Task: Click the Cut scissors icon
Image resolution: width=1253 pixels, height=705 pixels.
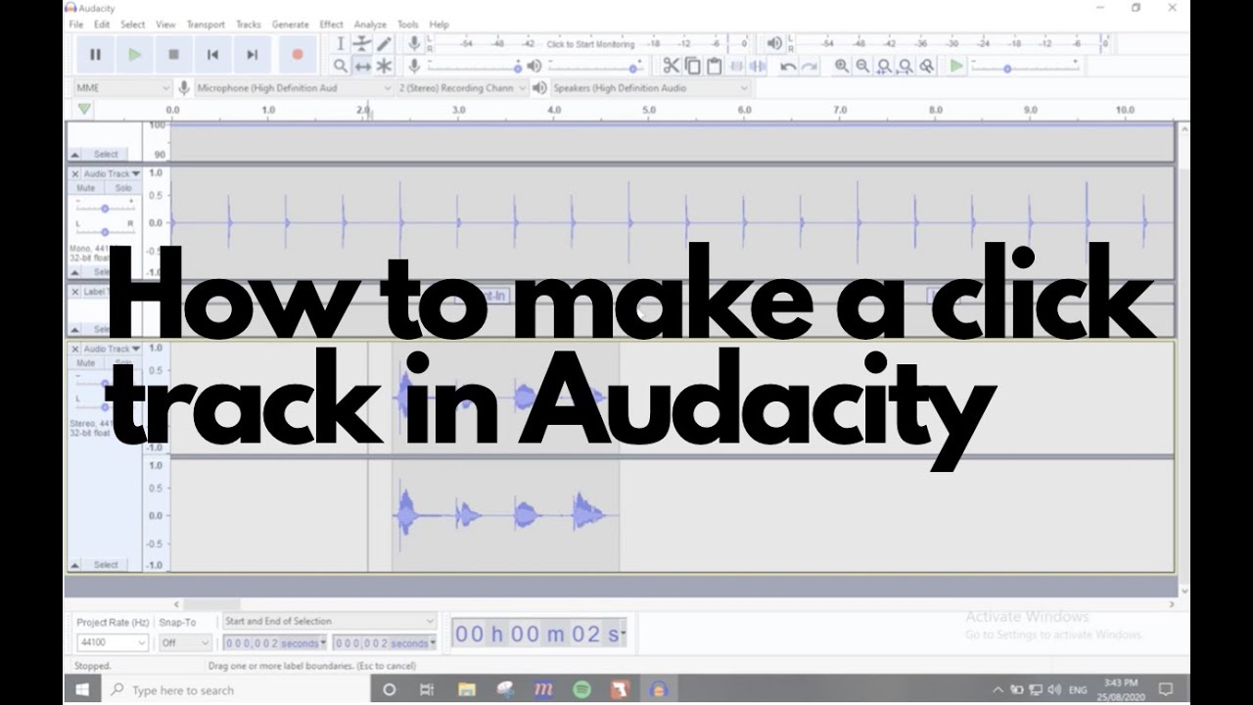Action: pos(671,66)
